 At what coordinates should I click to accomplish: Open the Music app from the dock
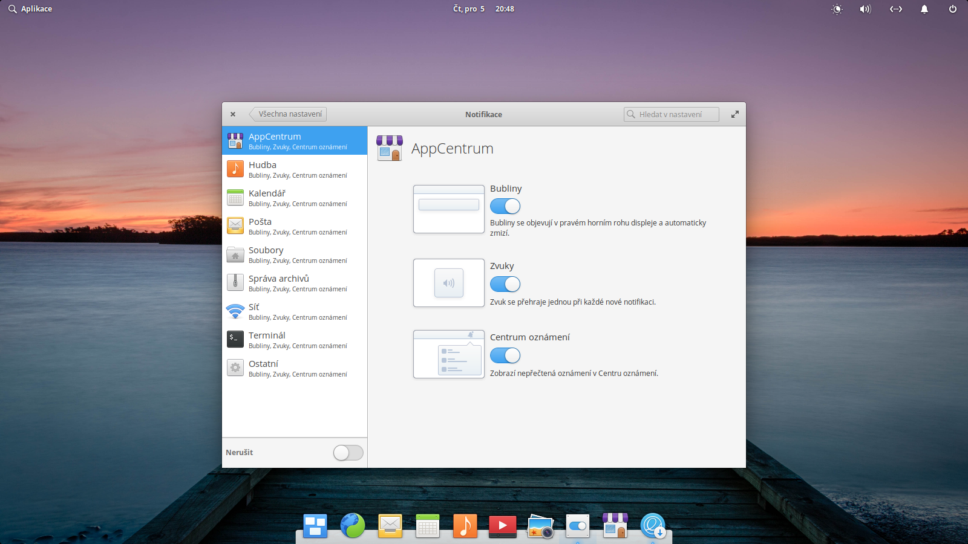point(465,526)
